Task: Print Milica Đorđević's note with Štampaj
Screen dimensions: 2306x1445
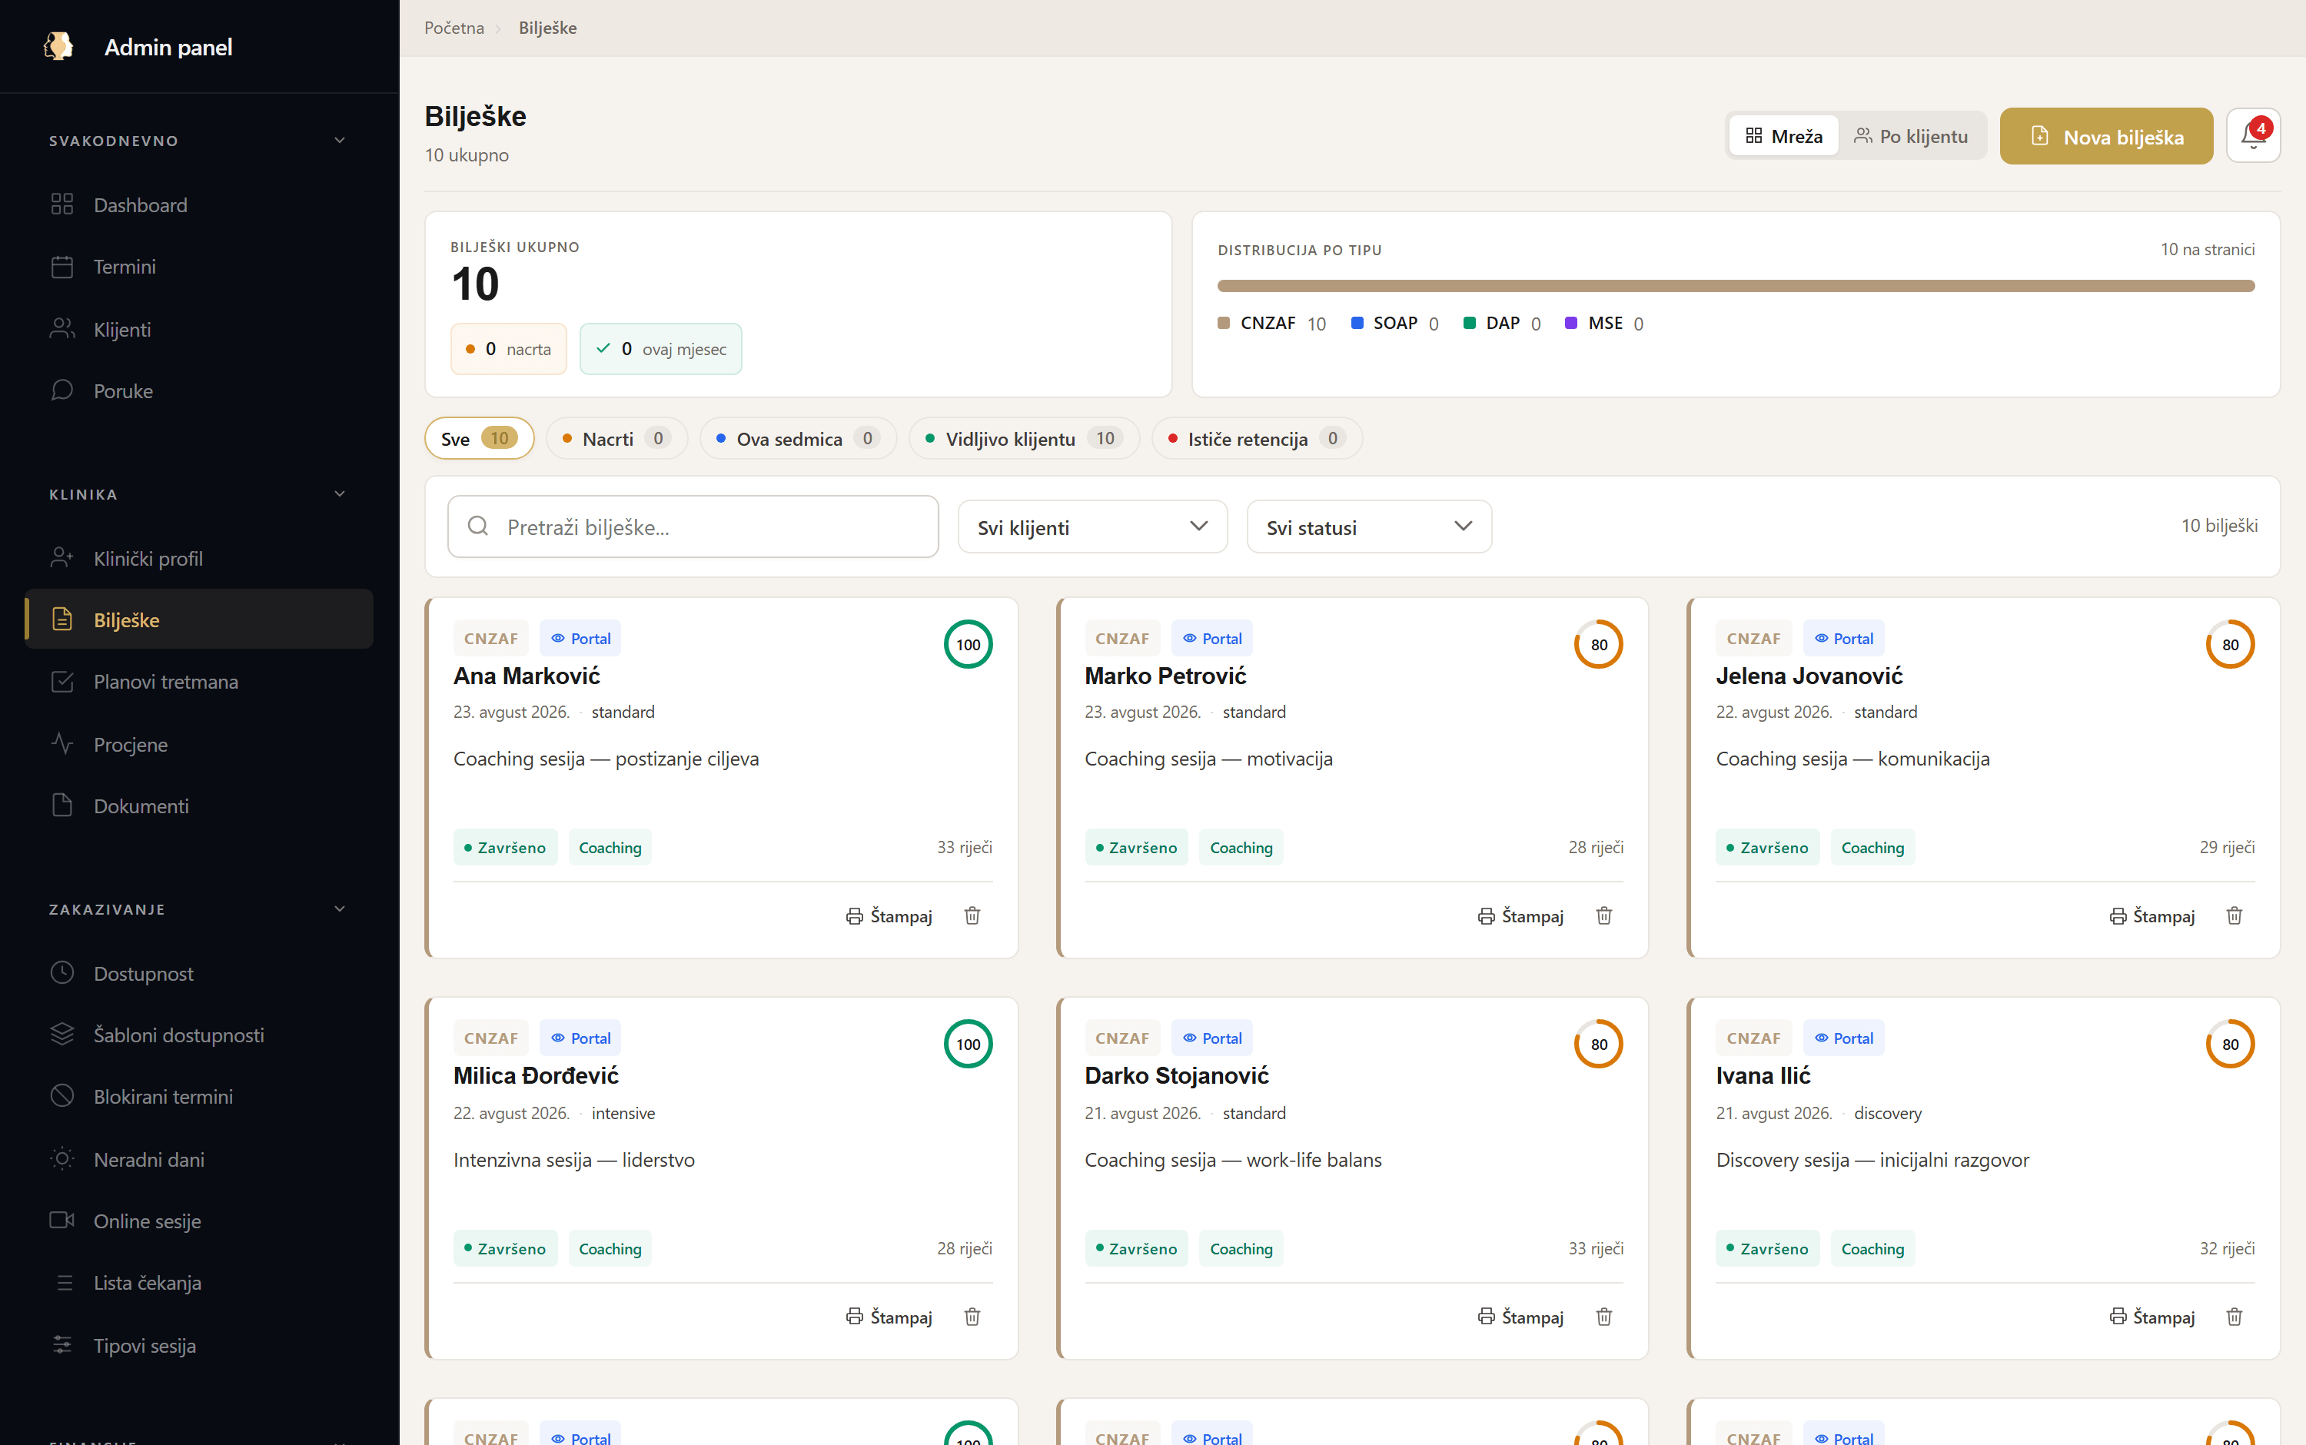Action: pos(889,1317)
